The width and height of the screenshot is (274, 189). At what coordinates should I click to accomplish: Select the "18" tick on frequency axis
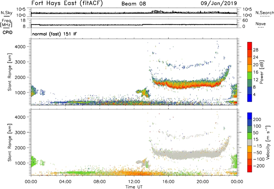coord(23,20)
